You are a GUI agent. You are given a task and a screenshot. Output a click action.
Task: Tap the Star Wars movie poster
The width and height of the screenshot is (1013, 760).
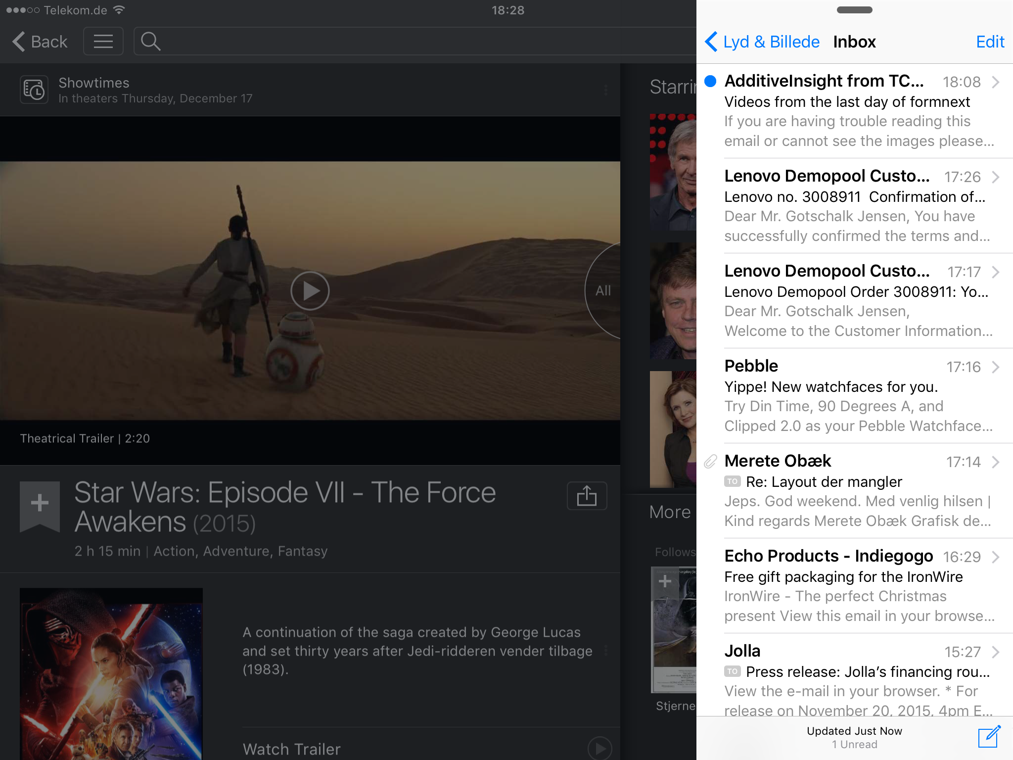pyautogui.click(x=111, y=673)
